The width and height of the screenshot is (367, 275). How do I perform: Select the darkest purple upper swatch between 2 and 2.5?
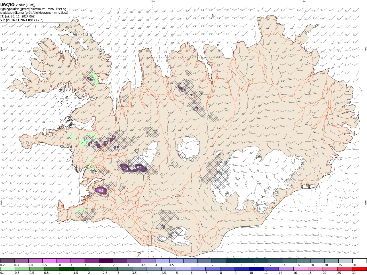pos(106,261)
